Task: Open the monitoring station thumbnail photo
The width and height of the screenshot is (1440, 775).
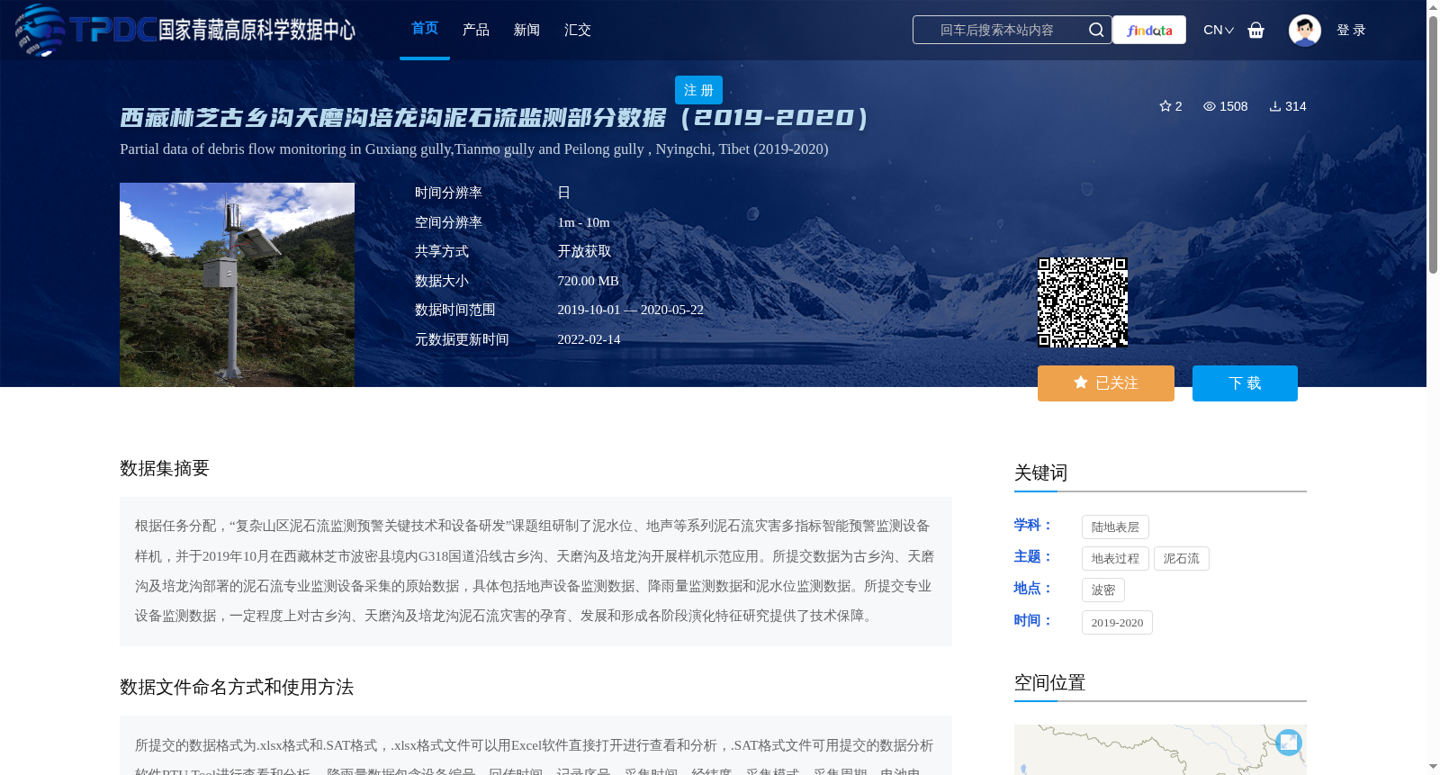Action: click(x=237, y=284)
